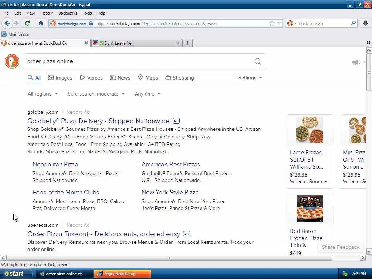Open the Edit menu
This screenshot has width=372, height=279.
tap(17, 13)
